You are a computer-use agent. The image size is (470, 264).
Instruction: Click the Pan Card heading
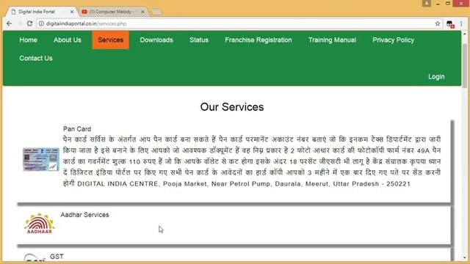[x=77, y=129]
